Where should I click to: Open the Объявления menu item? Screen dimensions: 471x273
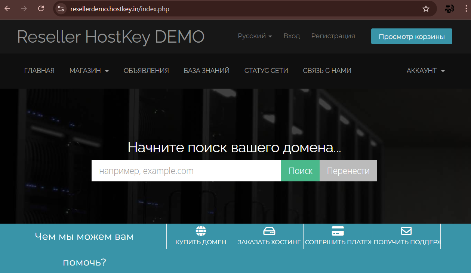146,71
